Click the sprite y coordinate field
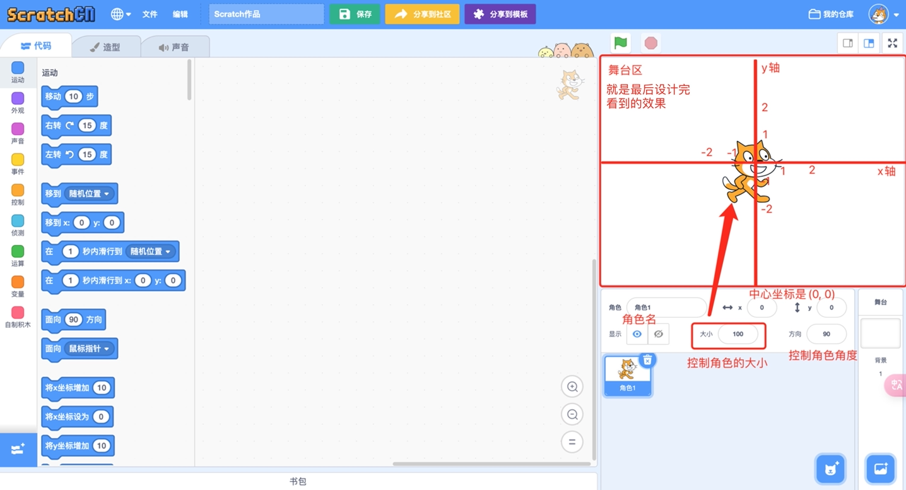Viewport: 906px width, 490px height. [x=832, y=308]
